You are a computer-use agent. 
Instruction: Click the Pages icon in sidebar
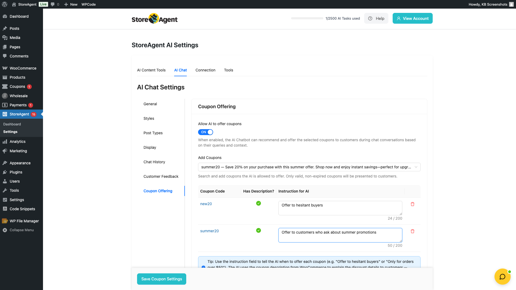[5, 47]
